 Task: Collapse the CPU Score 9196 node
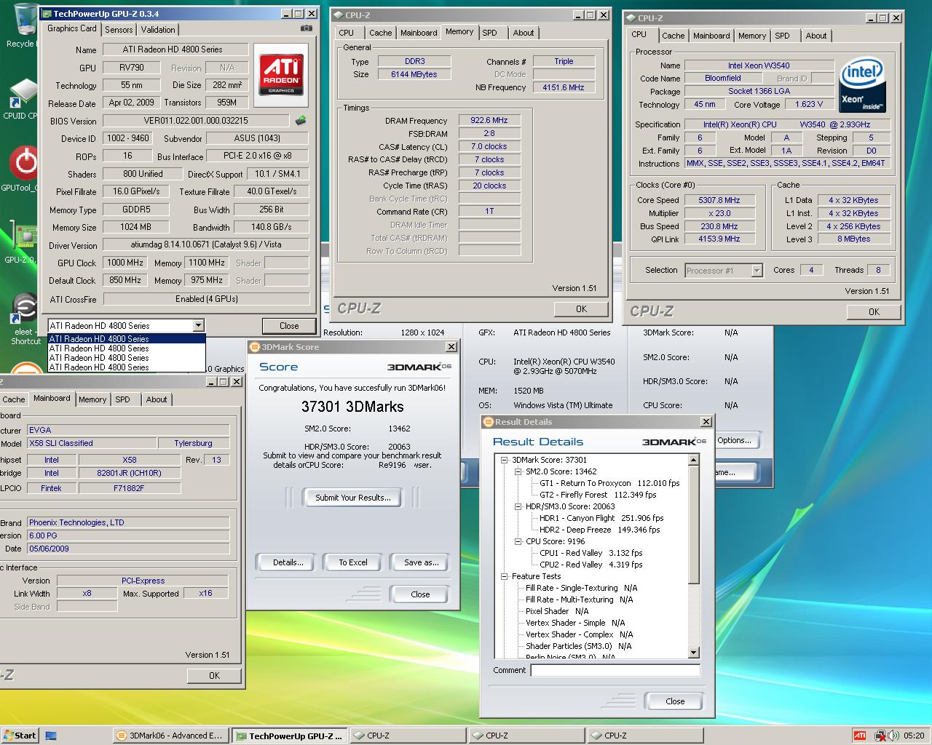pos(518,541)
